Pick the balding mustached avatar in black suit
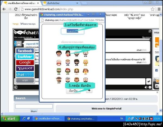This screenshot has height=127, width=163. tap(86, 80)
